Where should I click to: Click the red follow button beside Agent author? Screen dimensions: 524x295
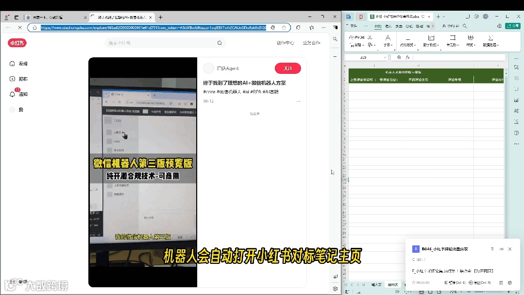pos(287,68)
